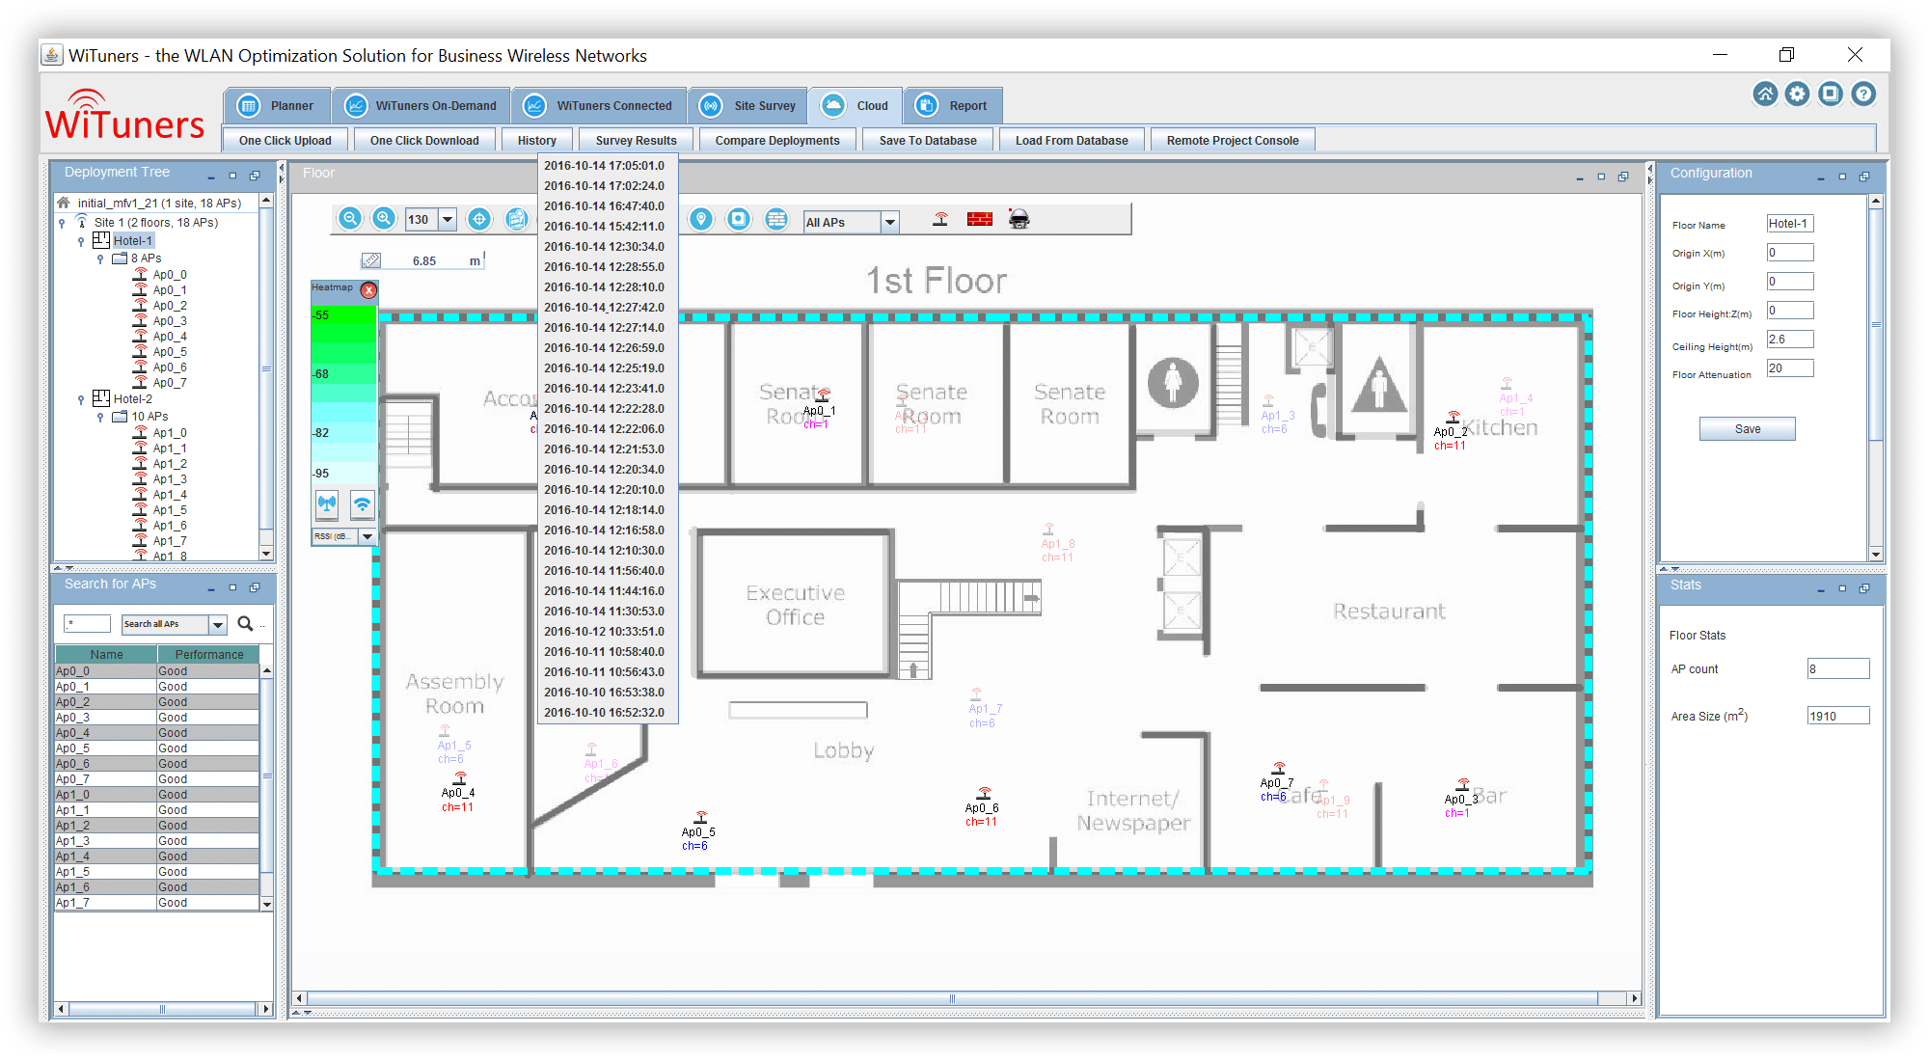Collapse the Hotel-2 floor node

(x=80, y=399)
